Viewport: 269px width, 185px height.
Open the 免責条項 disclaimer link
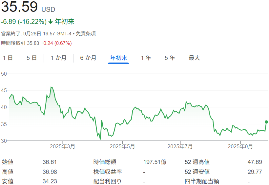tap(86, 34)
